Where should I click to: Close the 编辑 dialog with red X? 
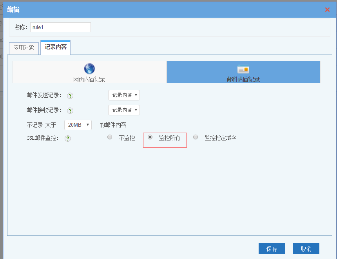click(x=327, y=10)
